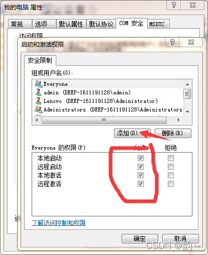Select the Everyone group icon
This screenshot has width=208, height=255.
click(x=39, y=84)
